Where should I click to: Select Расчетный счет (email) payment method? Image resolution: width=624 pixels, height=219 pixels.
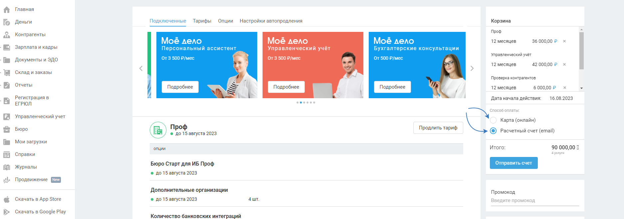493,131
